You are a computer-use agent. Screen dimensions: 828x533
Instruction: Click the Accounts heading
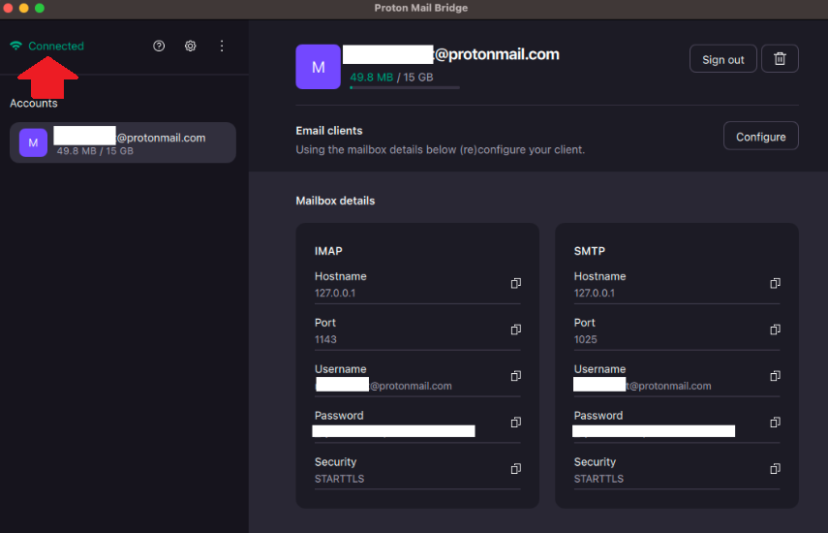point(33,104)
